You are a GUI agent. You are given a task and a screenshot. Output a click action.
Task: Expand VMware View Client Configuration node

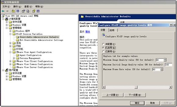tap(10, 61)
